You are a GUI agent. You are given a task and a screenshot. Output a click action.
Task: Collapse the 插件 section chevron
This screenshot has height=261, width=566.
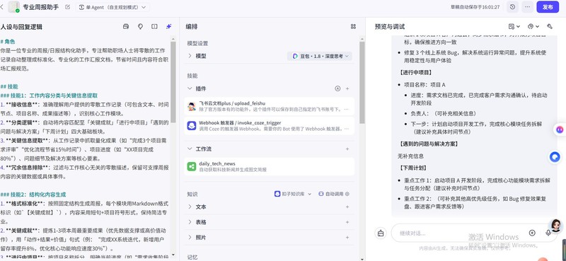click(x=190, y=88)
